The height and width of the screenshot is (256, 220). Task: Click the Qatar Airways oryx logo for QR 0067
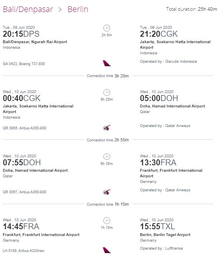point(107,192)
